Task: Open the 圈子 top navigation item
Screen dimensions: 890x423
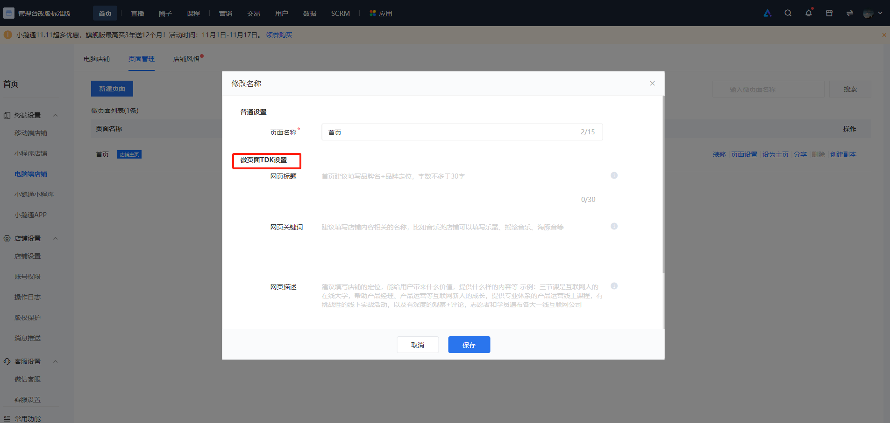Action: pyautogui.click(x=165, y=14)
